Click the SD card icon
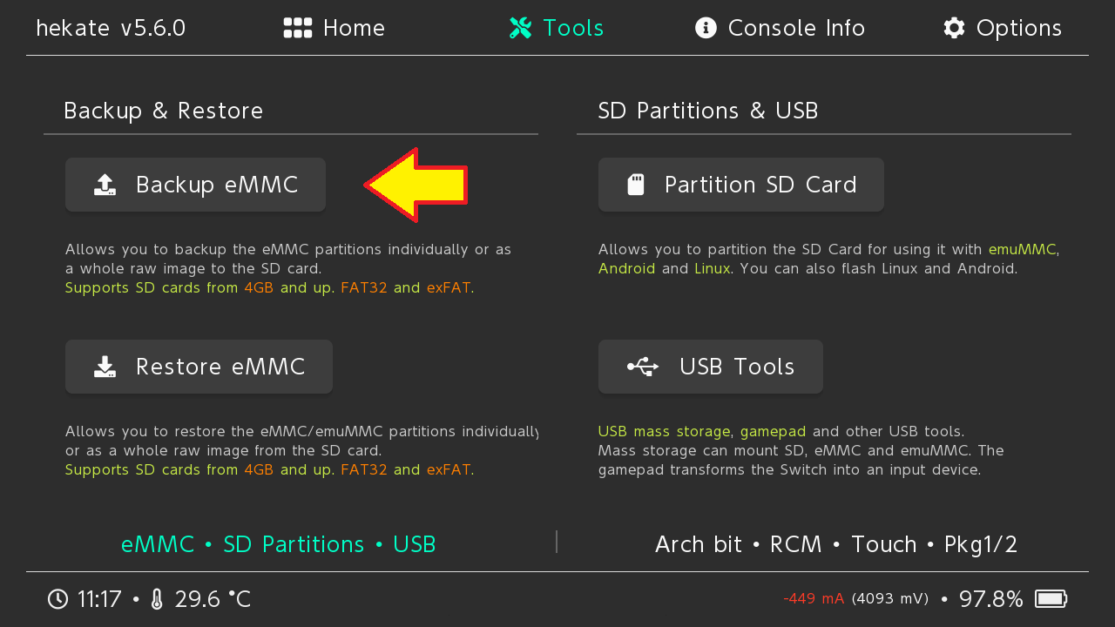The width and height of the screenshot is (1115, 627). coord(636,185)
